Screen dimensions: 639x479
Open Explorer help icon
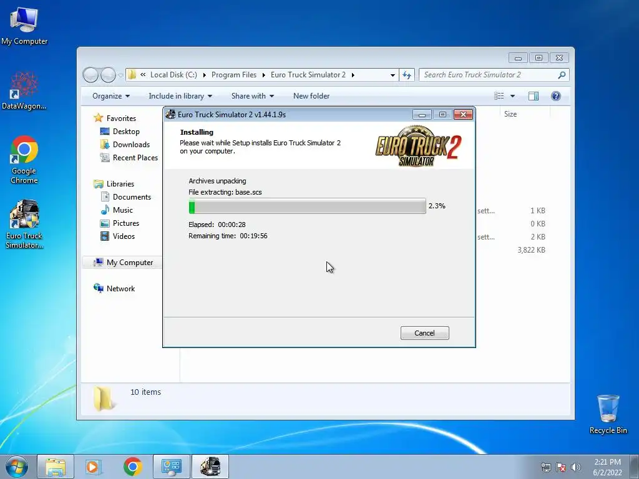click(556, 96)
